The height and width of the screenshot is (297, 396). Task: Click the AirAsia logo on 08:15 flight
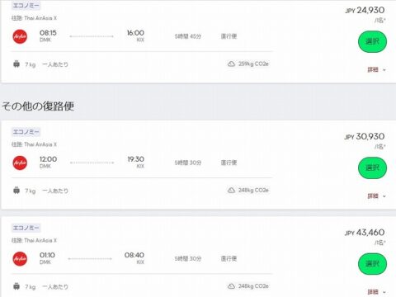point(20,36)
